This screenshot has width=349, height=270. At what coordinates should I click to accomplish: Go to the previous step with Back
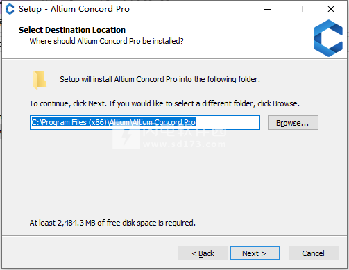coord(203,253)
